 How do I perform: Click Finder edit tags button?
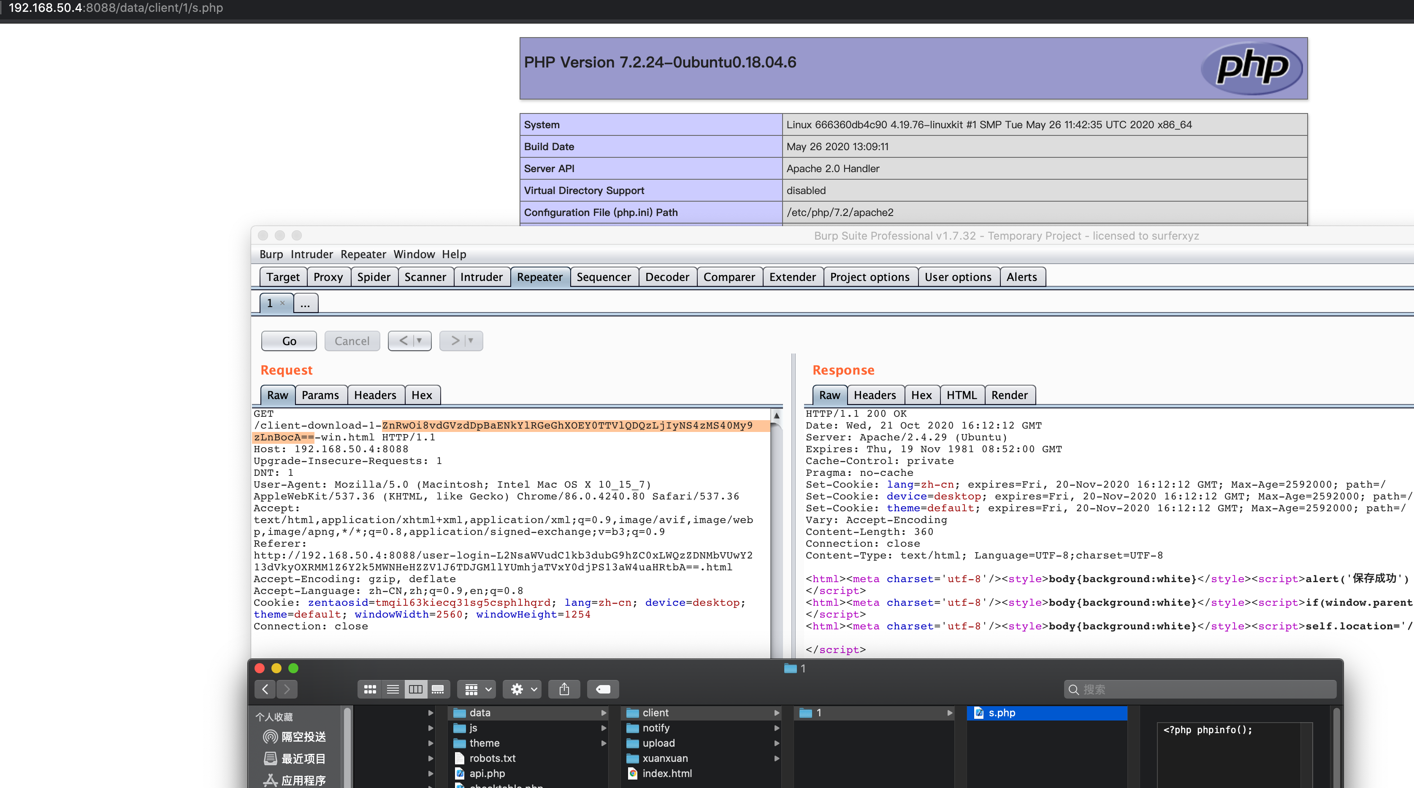point(603,689)
